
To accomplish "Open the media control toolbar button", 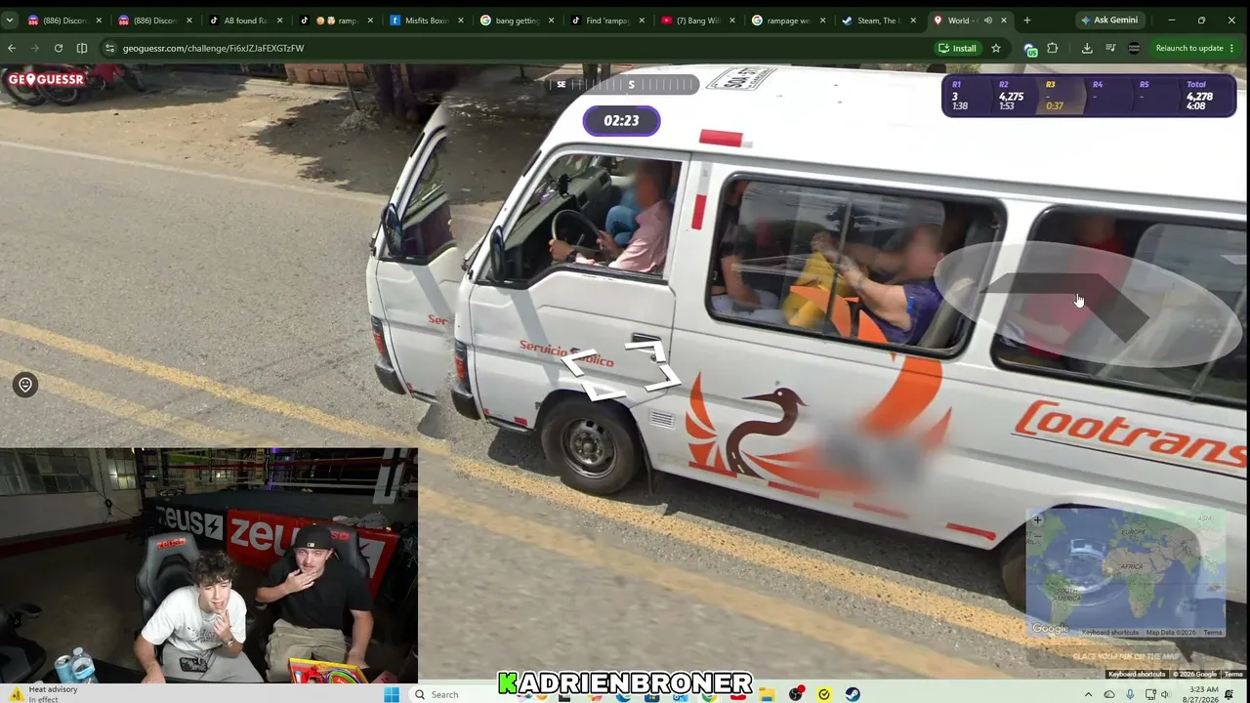I will 1110,48.
